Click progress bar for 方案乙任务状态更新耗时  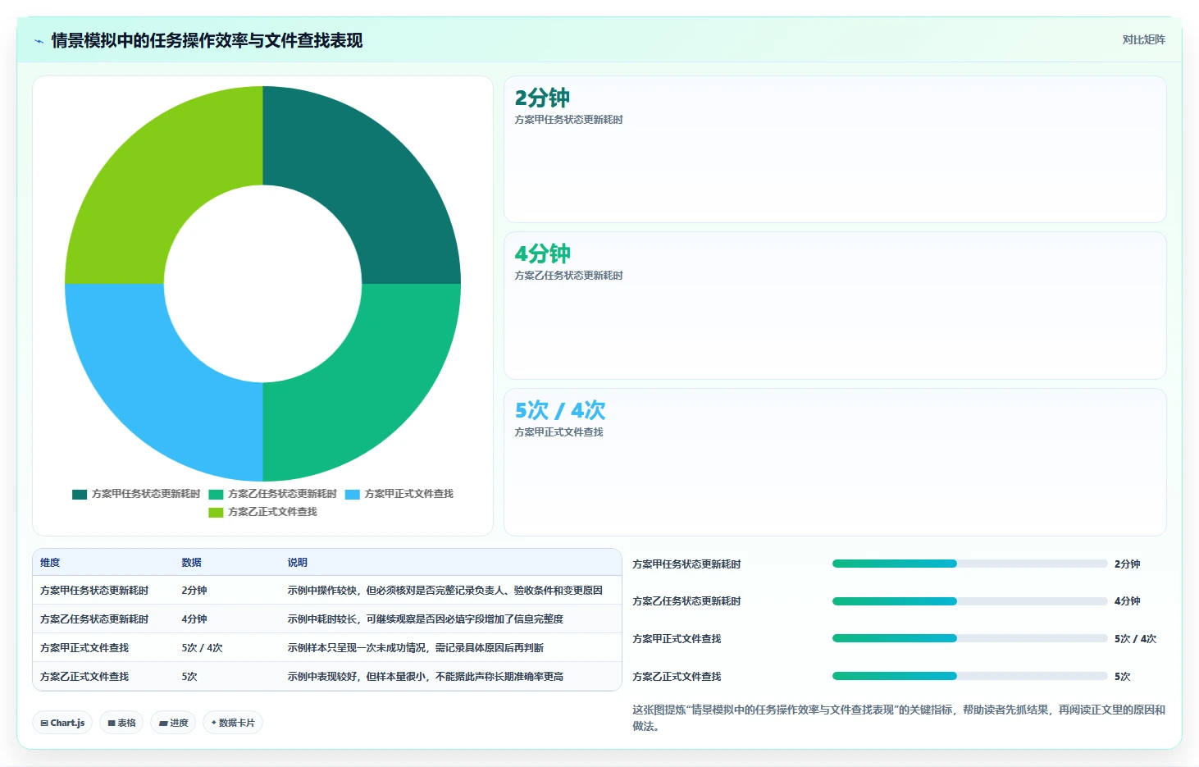[969, 601]
